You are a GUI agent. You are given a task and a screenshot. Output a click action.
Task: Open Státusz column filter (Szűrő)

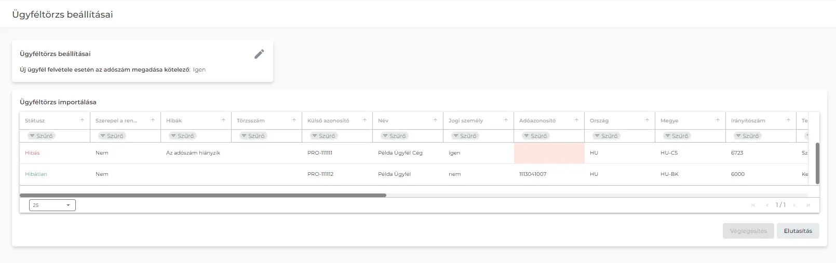41,136
